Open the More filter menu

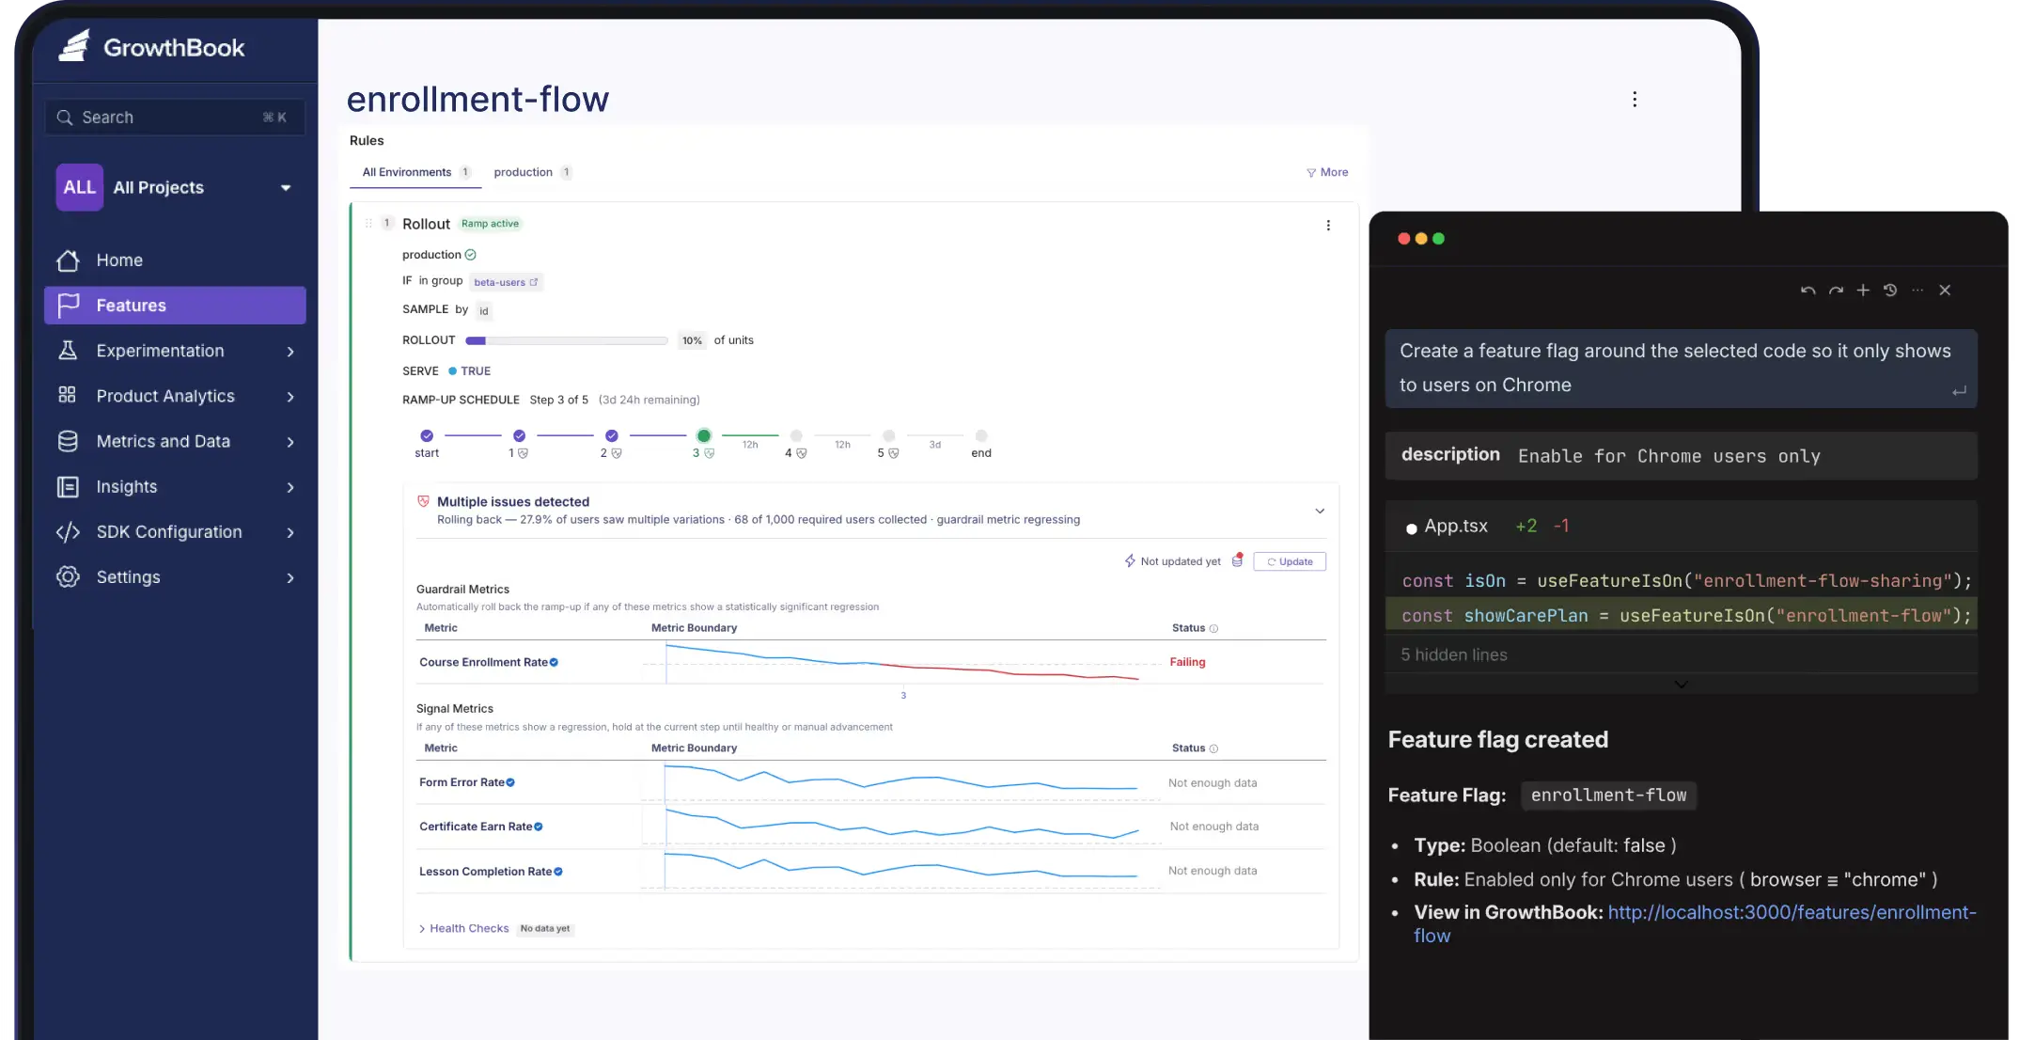coord(1327,173)
